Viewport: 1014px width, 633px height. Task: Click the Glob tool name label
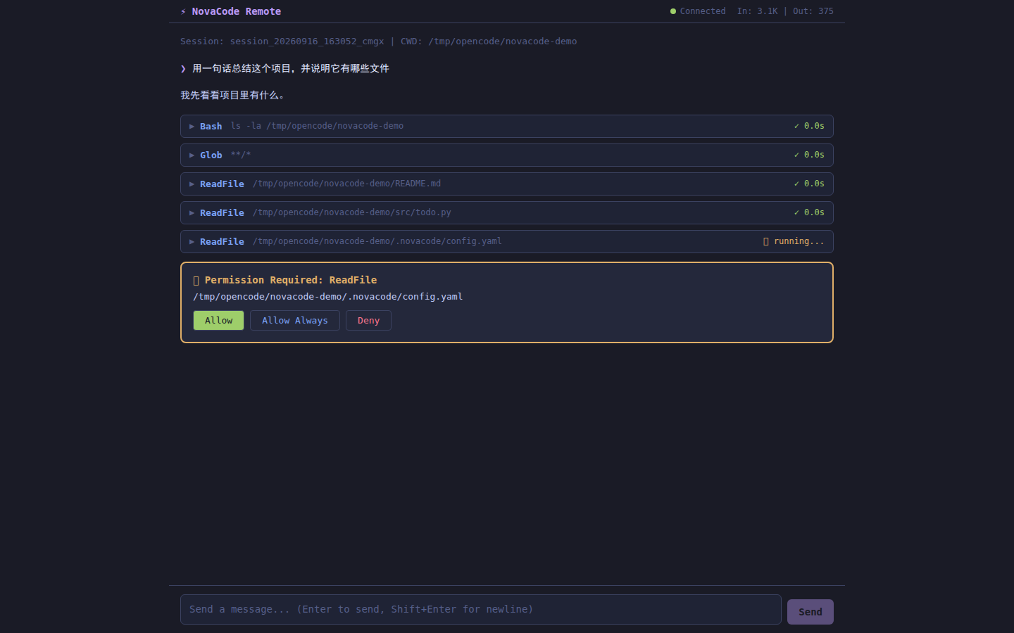[x=211, y=155]
